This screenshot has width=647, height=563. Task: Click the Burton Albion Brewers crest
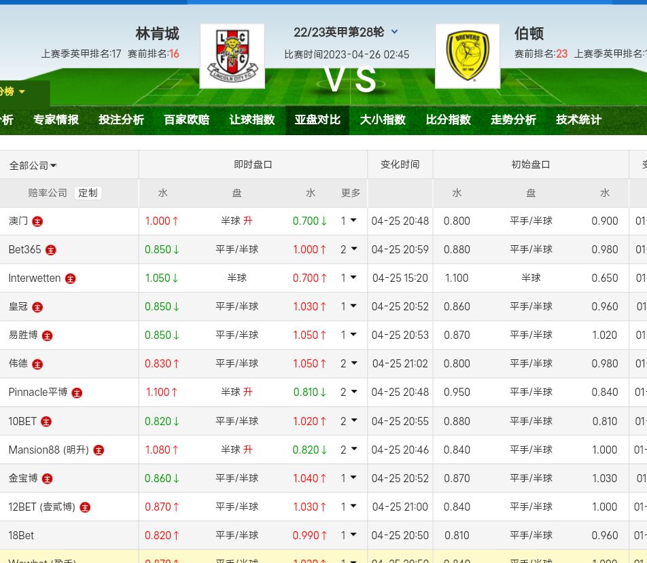[467, 56]
